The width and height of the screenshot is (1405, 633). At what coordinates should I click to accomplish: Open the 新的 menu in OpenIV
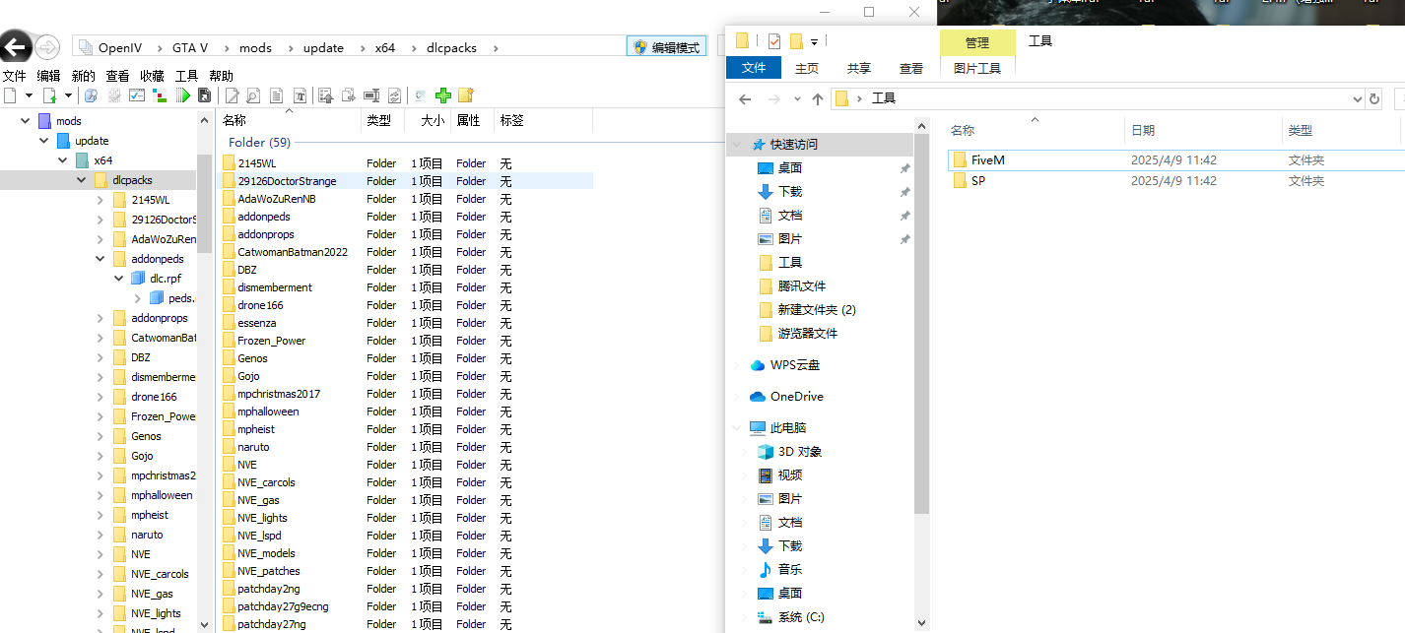pyautogui.click(x=84, y=76)
